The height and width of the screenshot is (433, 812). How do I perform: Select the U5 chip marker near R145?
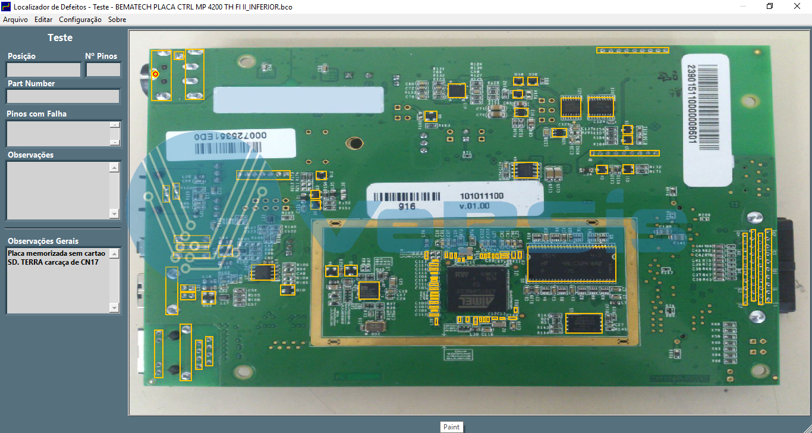click(x=584, y=323)
